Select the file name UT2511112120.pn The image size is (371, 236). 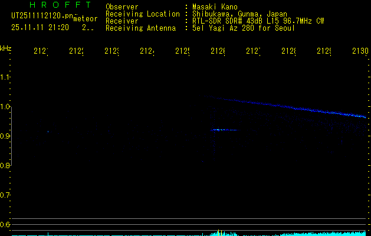tap(42, 15)
